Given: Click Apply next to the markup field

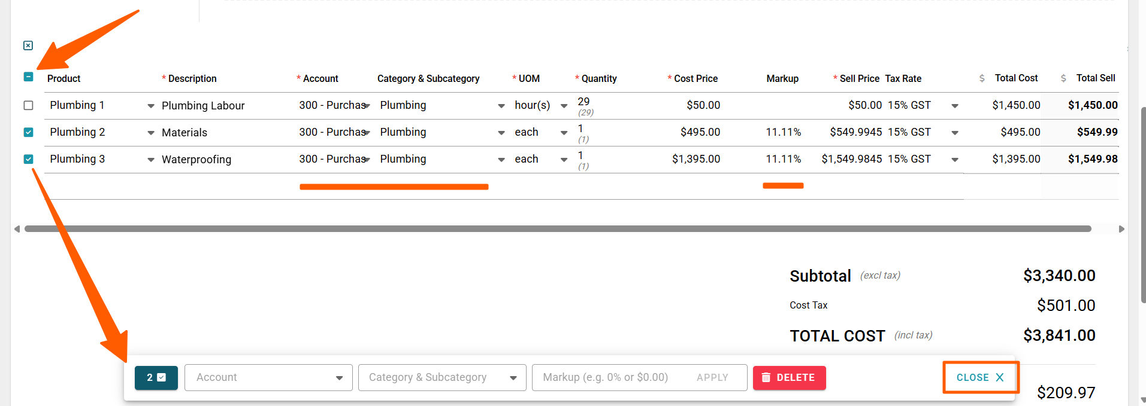Looking at the screenshot, I should point(712,378).
